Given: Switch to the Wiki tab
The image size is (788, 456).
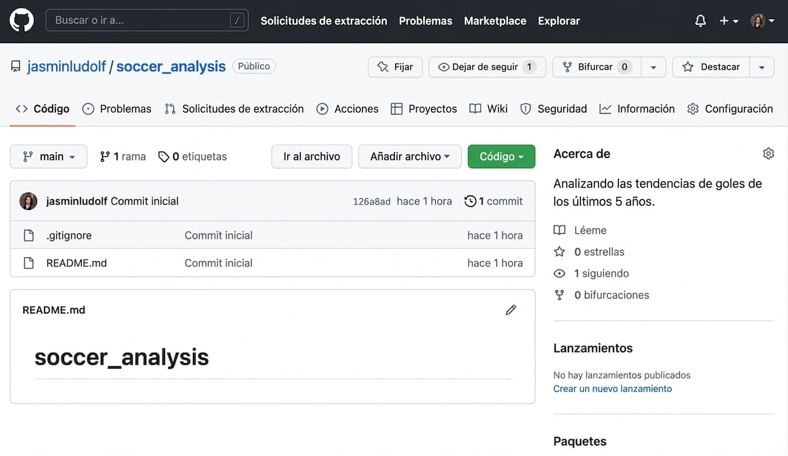Looking at the screenshot, I should pos(488,109).
